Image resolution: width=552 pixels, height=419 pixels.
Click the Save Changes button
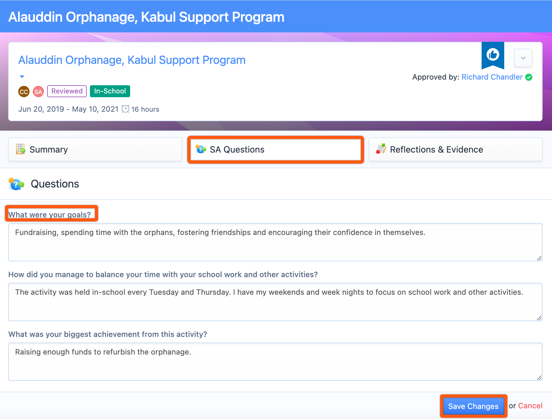pos(473,406)
